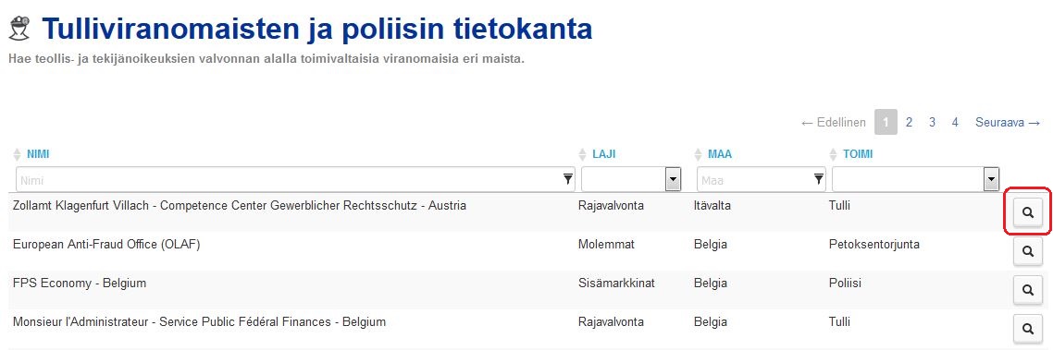The height and width of the screenshot is (350, 1053).
Task: Sort table using TOIMI sort arrows
Action: tap(834, 155)
